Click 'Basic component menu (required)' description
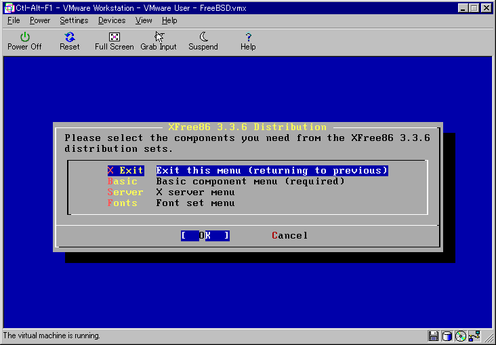 (x=250, y=182)
